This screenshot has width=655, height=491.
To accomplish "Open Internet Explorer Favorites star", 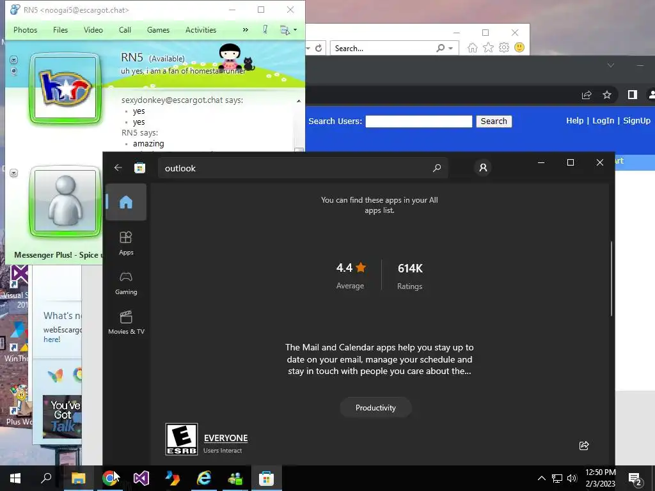I will click(488, 47).
